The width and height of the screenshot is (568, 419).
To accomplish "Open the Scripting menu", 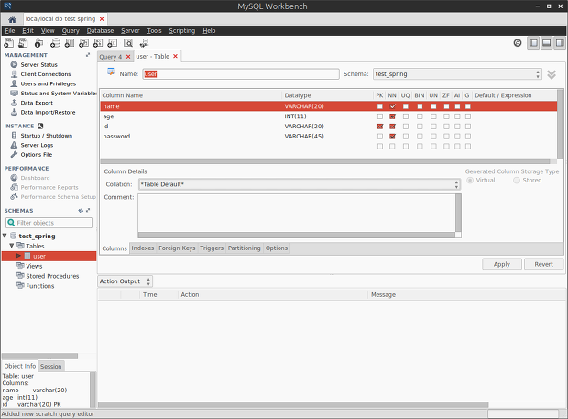I will click(x=181, y=31).
